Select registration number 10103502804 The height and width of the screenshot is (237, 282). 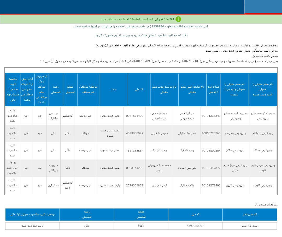coord(211,151)
